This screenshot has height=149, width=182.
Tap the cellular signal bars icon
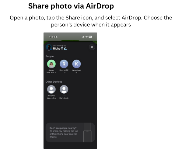coord(83,37)
